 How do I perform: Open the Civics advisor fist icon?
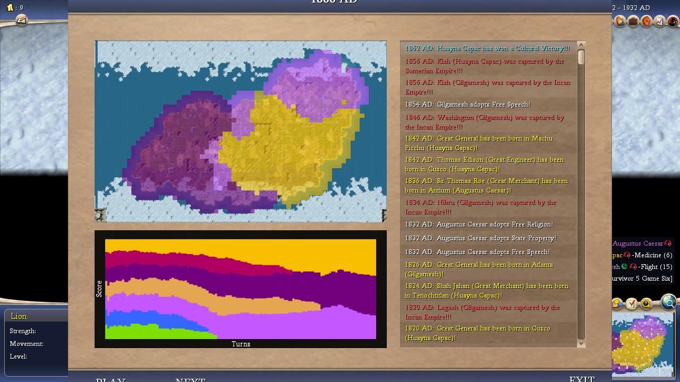pos(647,22)
